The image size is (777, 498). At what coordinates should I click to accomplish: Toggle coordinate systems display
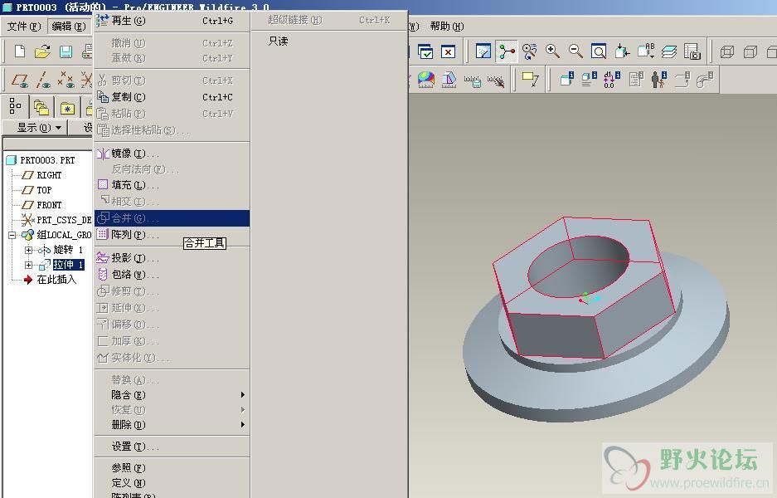pyautogui.click(x=87, y=80)
